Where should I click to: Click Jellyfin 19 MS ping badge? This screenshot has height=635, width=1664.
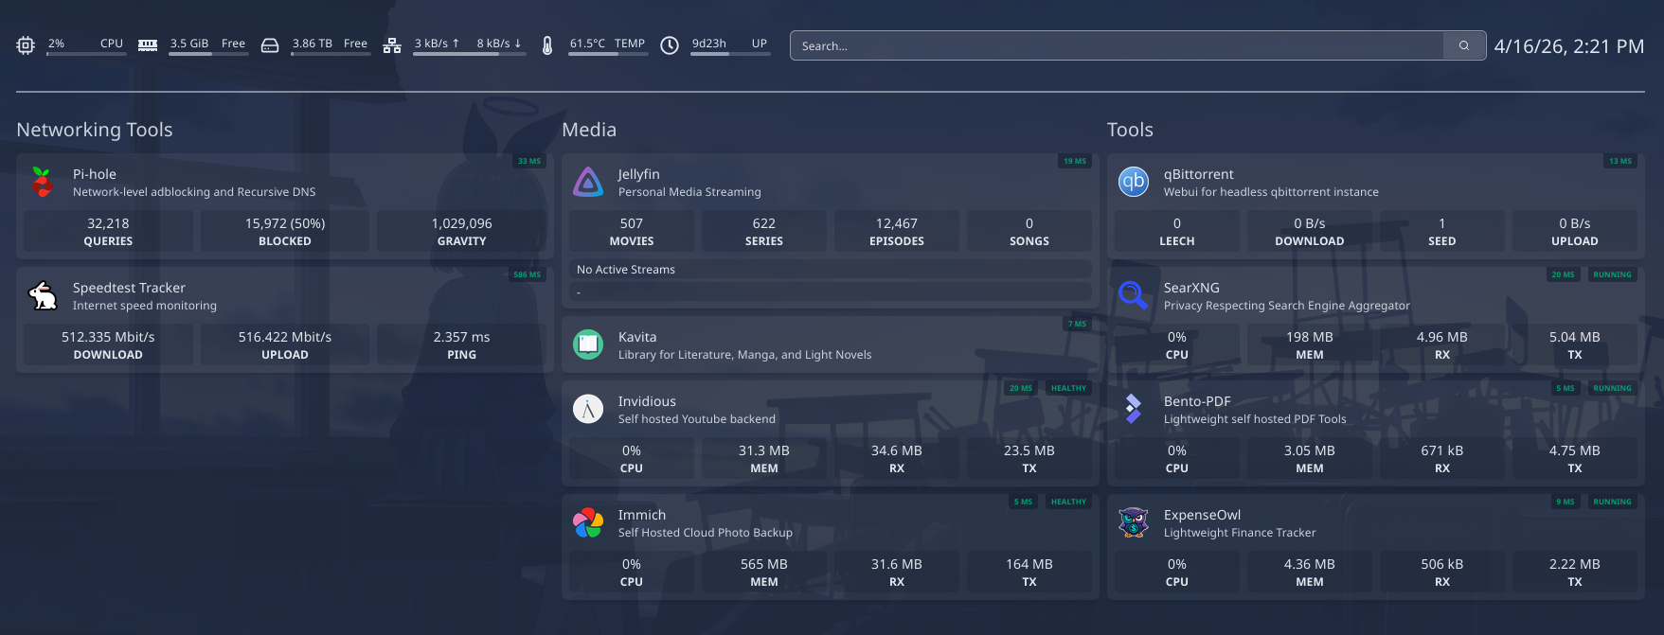click(1075, 161)
